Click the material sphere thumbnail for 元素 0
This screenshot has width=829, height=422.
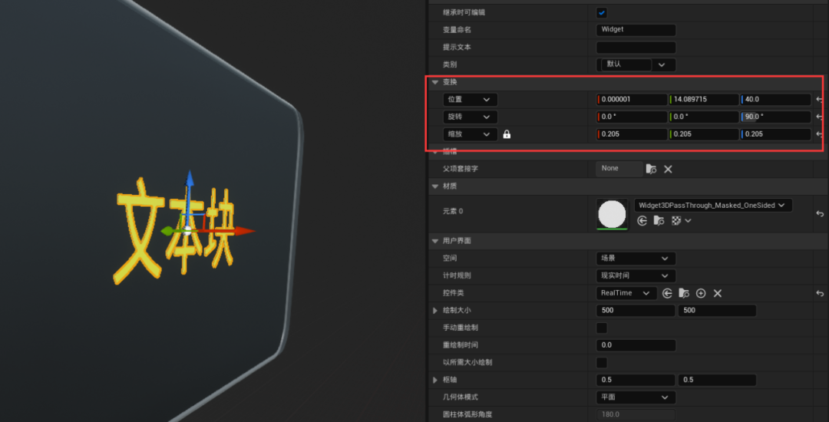tap(612, 214)
